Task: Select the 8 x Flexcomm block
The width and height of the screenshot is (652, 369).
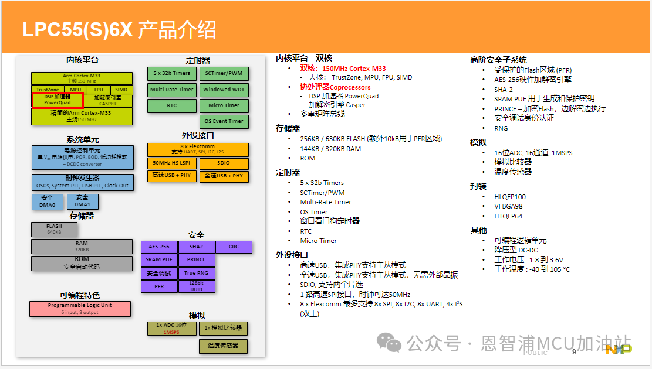Action: click(x=198, y=149)
